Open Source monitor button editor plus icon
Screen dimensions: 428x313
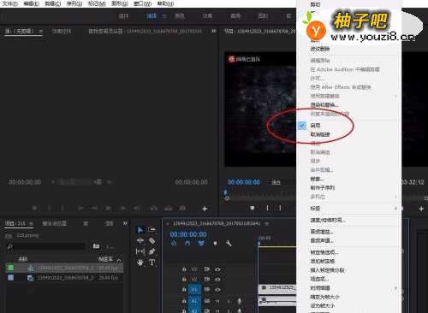(205, 209)
